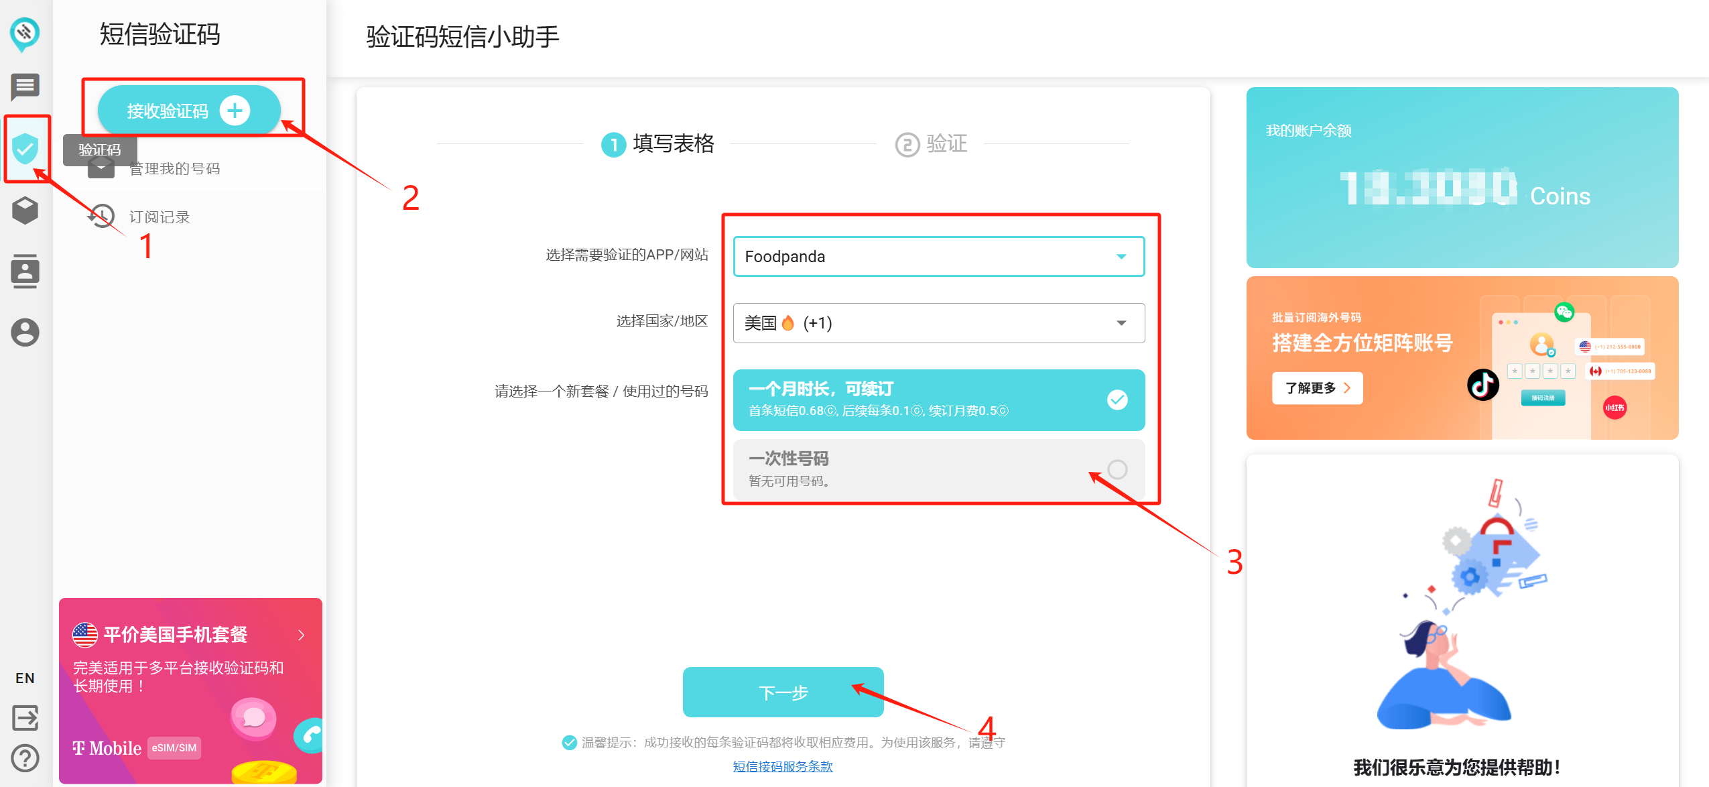Viewport: 1709px width, 787px height.
Task: Click the 了解更多 button
Action: coord(1317,388)
